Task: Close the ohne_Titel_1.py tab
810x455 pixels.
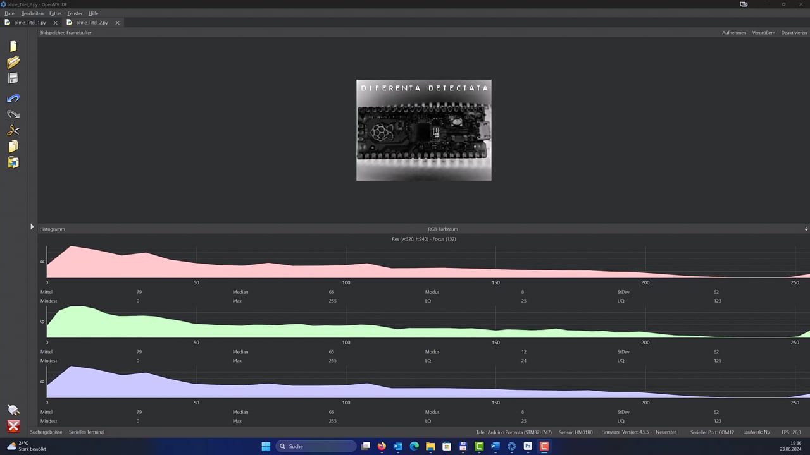Action: tap(55, 23)
